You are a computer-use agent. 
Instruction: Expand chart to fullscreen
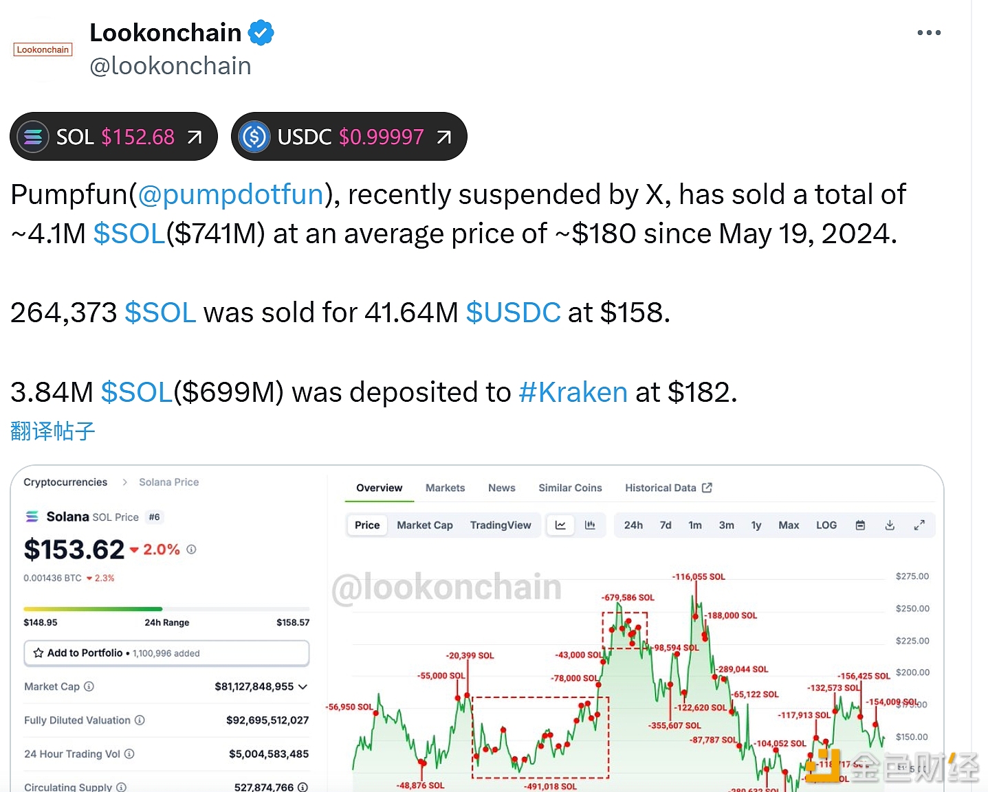pos(919,525)
